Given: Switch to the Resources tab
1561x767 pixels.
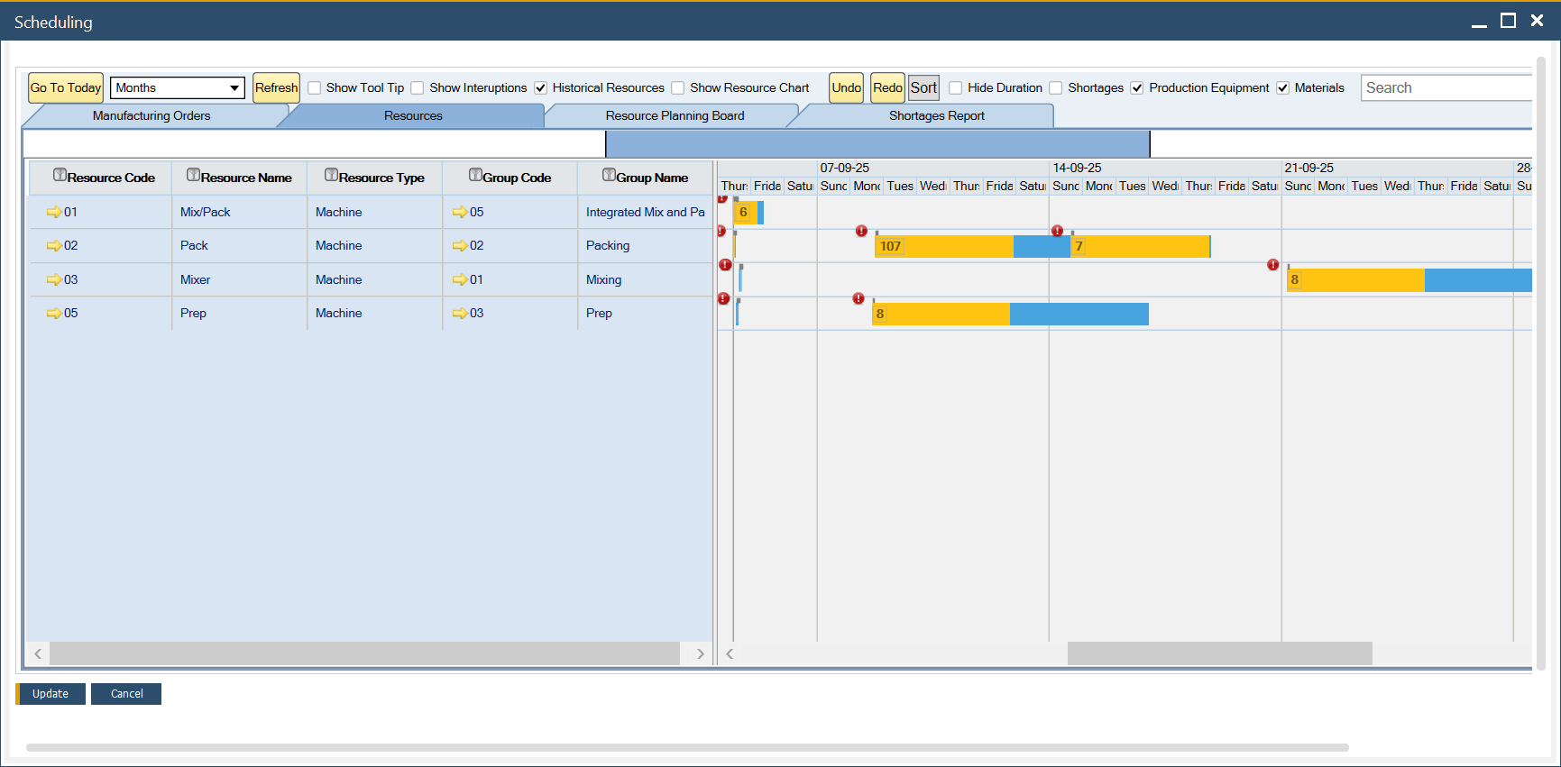Looking at the screenshot, I should tap(413, 115).
